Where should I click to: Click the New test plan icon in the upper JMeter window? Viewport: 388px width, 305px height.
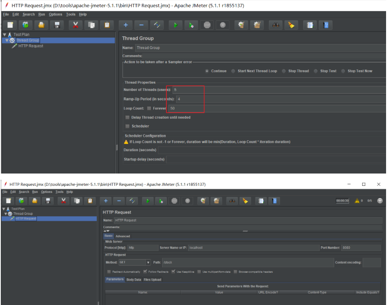click(10, 25)
